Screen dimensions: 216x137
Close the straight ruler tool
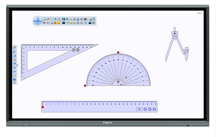145,109
